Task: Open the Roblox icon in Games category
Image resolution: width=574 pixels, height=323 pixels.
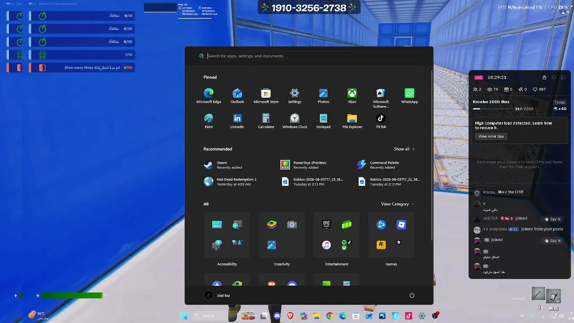Action: click(x=401, y=224)
